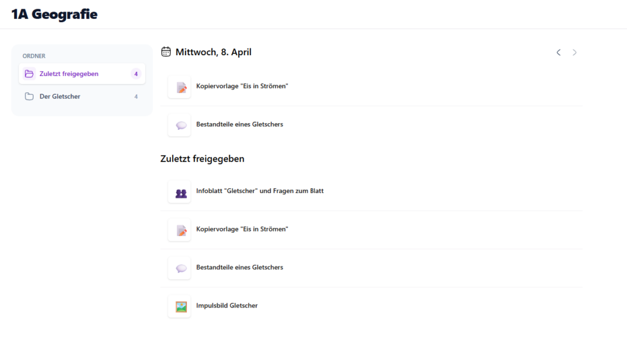Select the Zuletzt freigegeben folder in the sidebar

click(69, 74)
